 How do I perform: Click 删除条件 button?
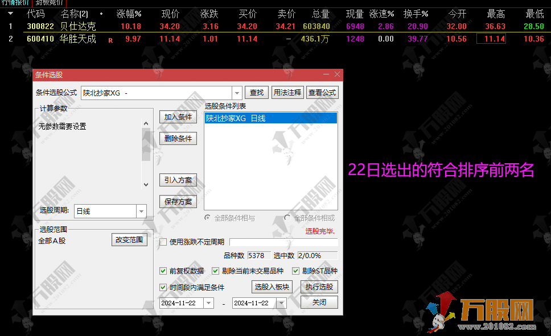point(178,139)
